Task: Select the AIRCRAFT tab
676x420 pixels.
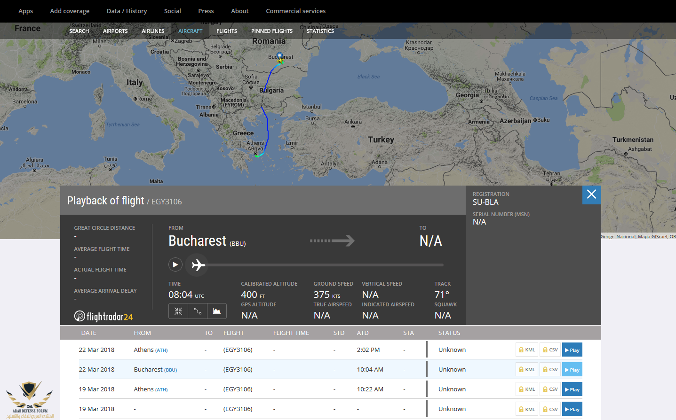Action: [x=190, y=31]
